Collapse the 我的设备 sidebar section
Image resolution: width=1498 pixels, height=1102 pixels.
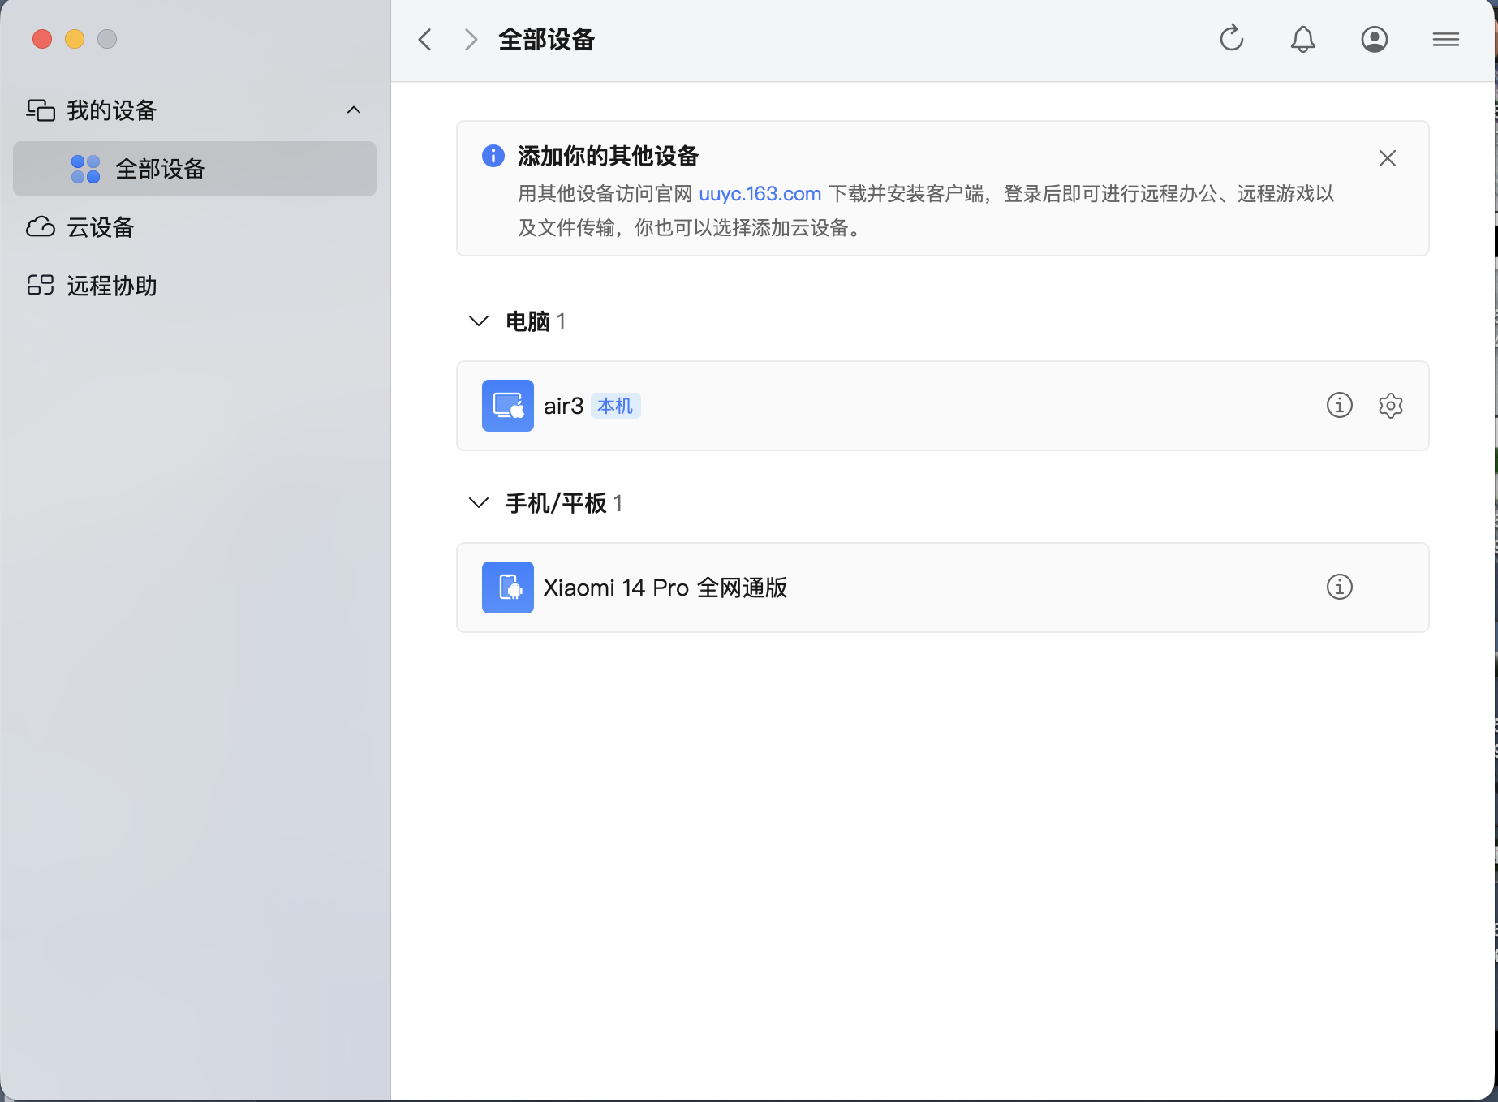353,110
